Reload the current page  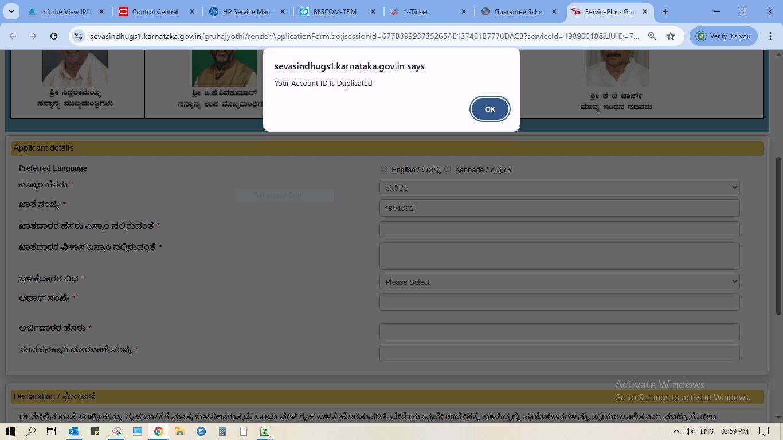pyautogui.click(x=54, y=36)
